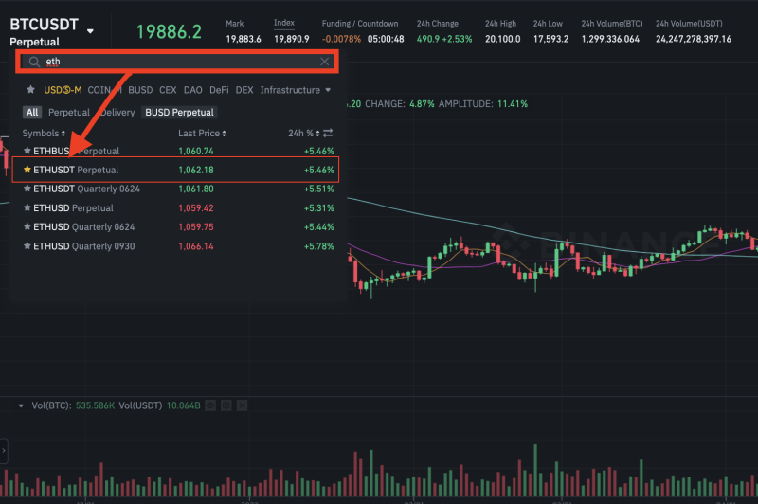
Task: Click the 1,059.42 last price value
Action: pyautogui.click(x=196, y=207)
